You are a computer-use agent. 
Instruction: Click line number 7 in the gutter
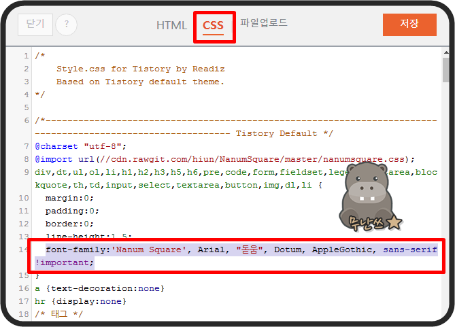click(27, 146)
